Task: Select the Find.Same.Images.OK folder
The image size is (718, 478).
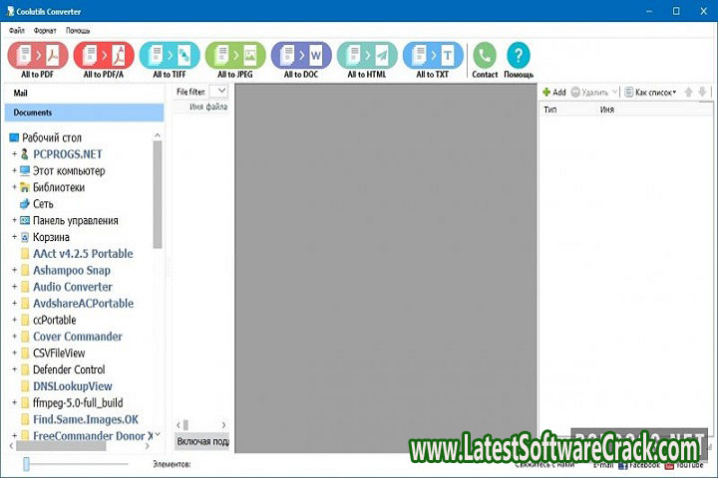Action: pyautogui.click(x=86, y=419)
